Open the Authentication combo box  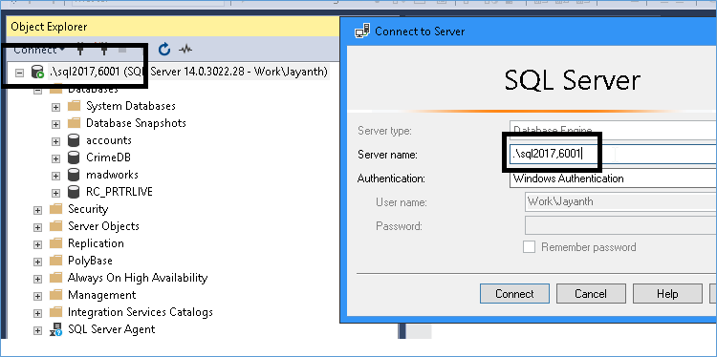pyautogui.click(x=613, y=178)
